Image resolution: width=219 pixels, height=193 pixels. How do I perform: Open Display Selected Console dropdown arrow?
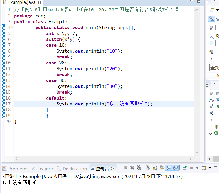coord(197,168)
